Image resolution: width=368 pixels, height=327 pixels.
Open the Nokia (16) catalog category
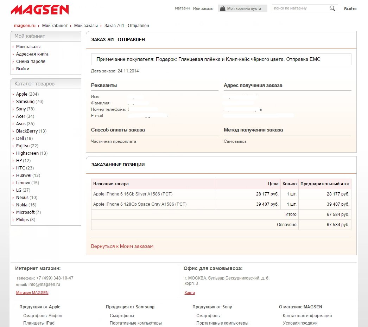click(x=26, y=205)
